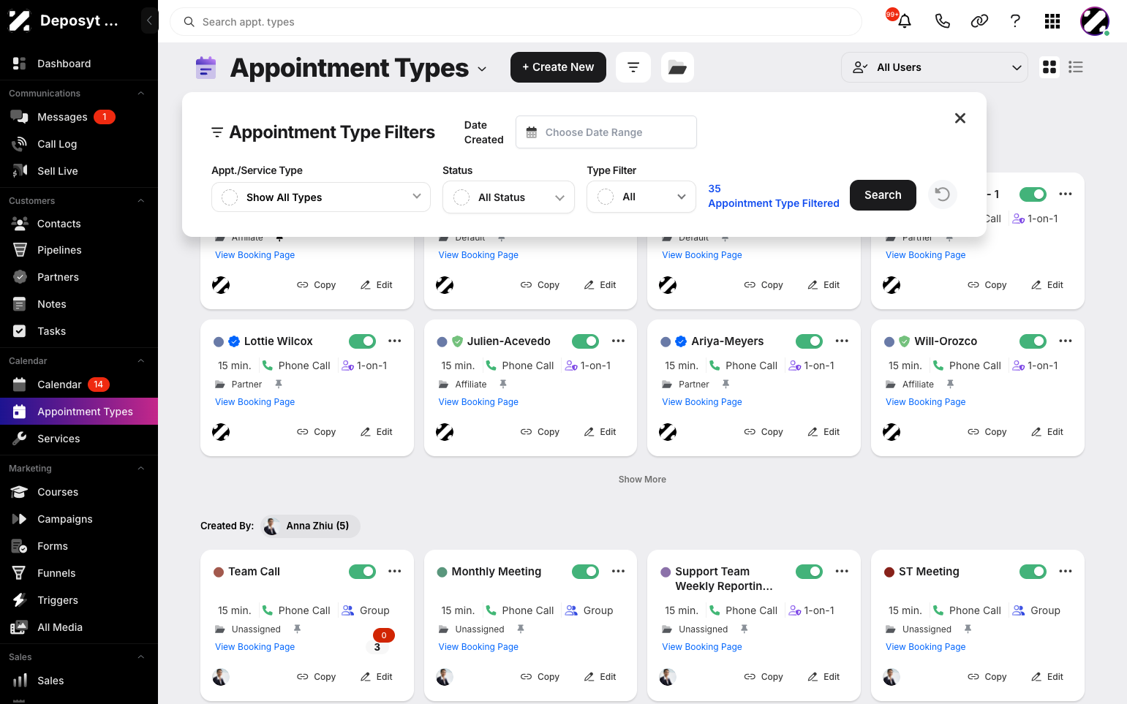The height and width of the screenshot is (704, 1127).
Task: Open the link icon in the header
Action: (x=979, y=21)
